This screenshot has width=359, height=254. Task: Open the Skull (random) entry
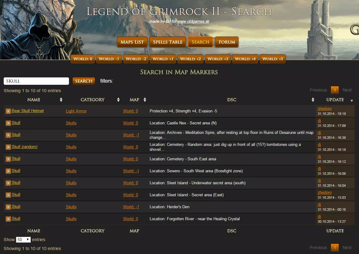click(25, 147)
